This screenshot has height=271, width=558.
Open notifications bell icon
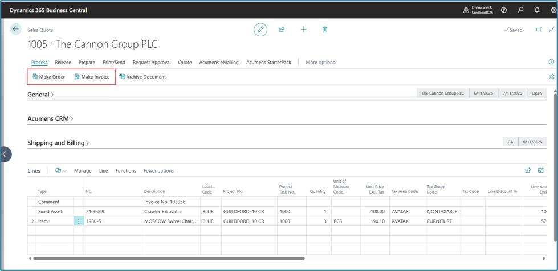coord(537,10)
